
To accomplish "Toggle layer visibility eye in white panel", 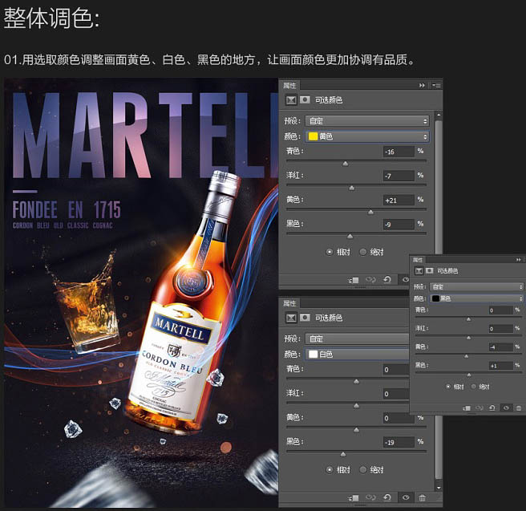I will point(406,497).
